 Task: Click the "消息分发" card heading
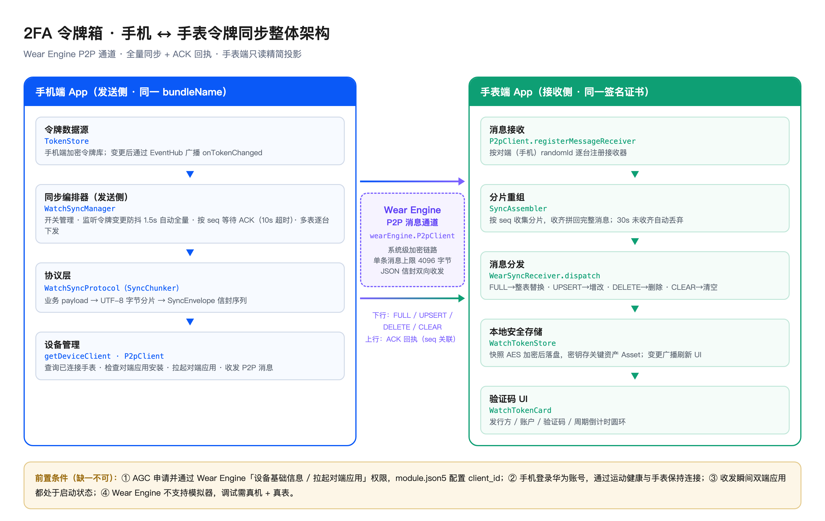pos(507,264)
